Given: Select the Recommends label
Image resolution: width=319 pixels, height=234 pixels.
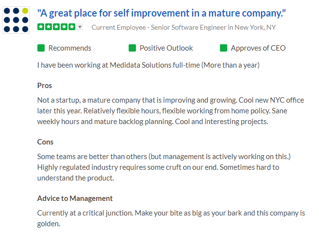Looking at the screenshot, I should pyautogui.click(x=70, y=48).
